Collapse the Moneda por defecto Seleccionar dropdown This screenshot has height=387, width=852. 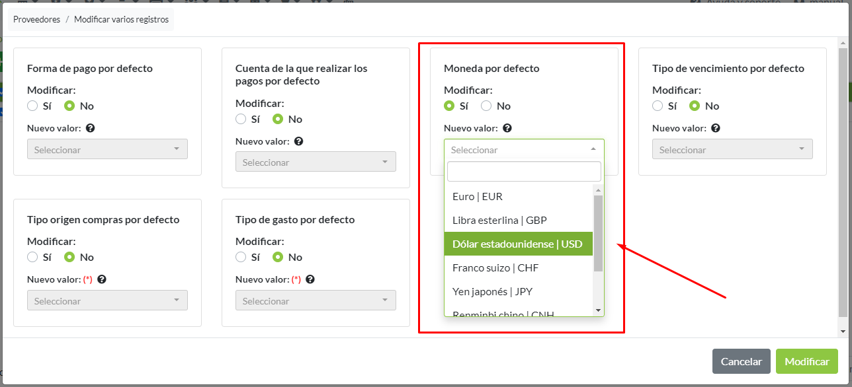(x=524, y=149)
